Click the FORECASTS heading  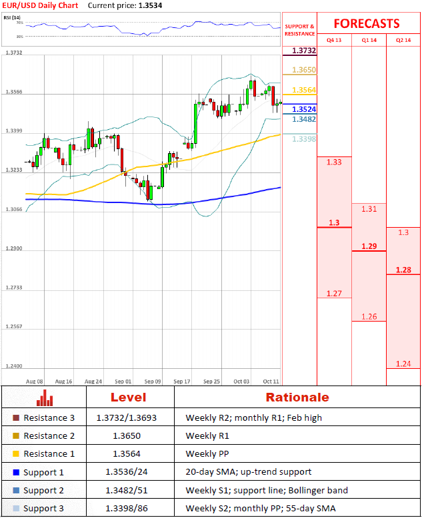coord(367,24)
